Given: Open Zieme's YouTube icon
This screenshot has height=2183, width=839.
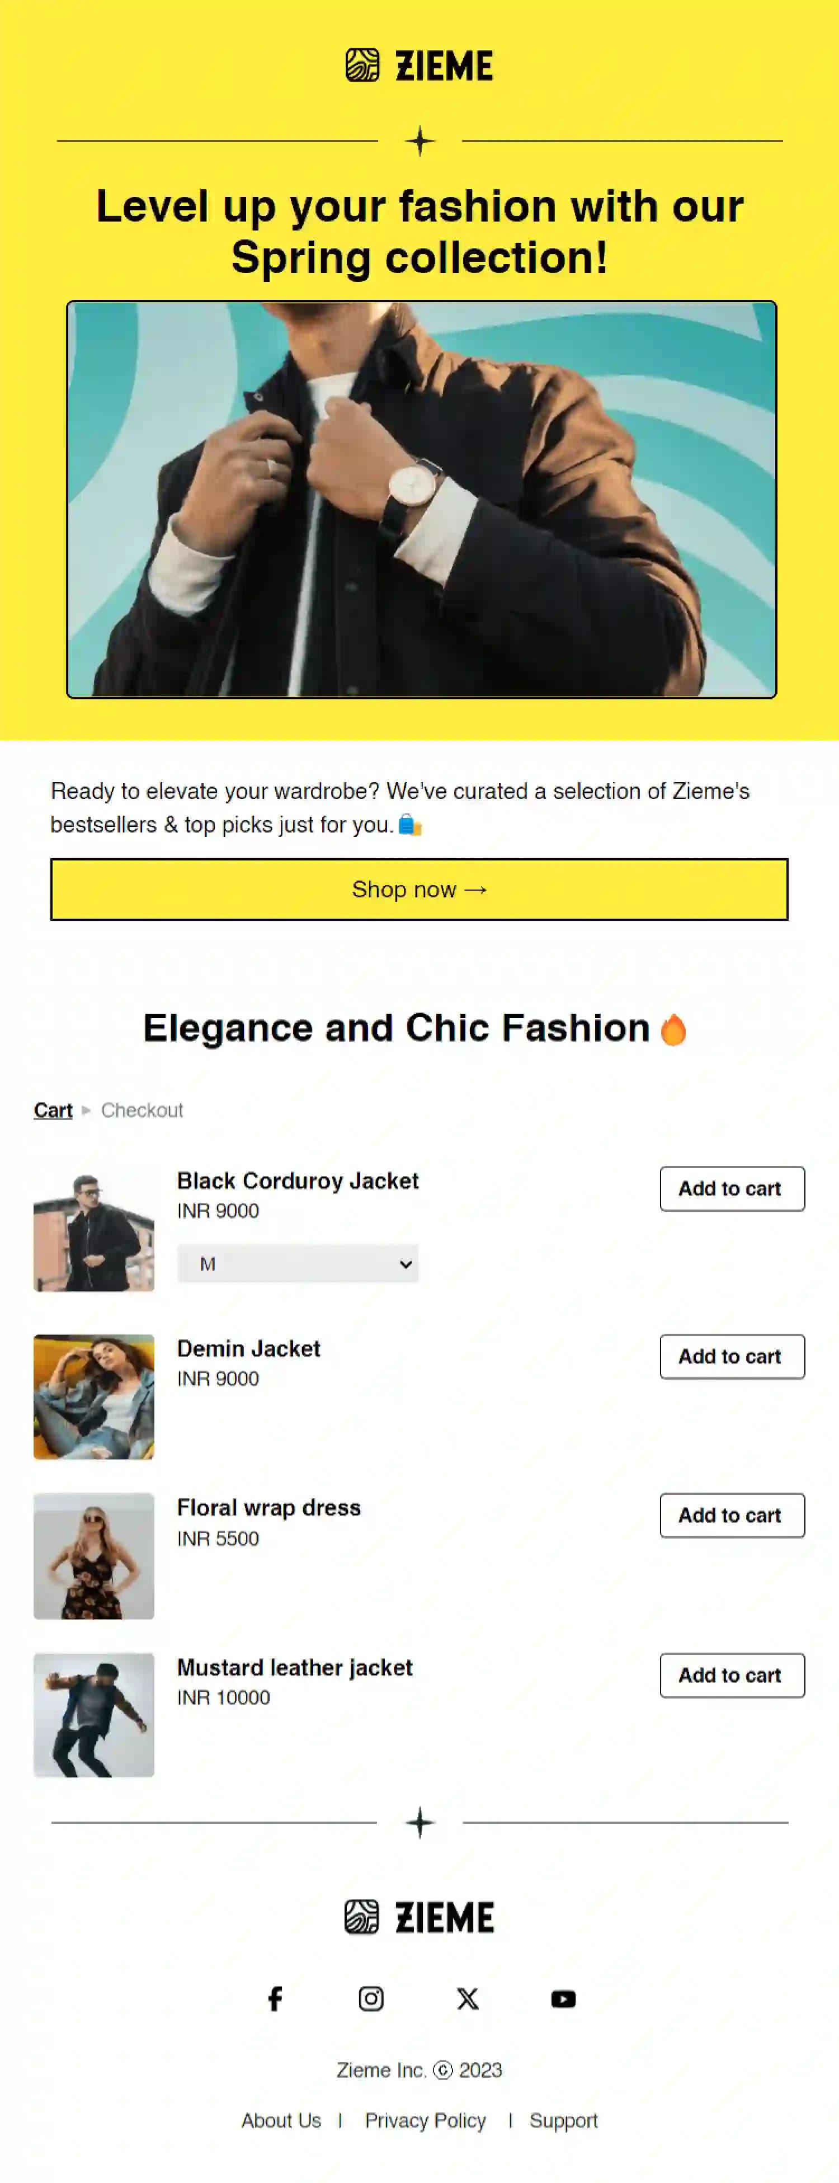Looking at the screenshot, I should coord(564,1999).
